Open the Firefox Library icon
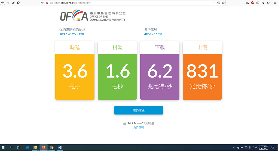The width and height of the screenshot is (278, 151). (247, 3)
